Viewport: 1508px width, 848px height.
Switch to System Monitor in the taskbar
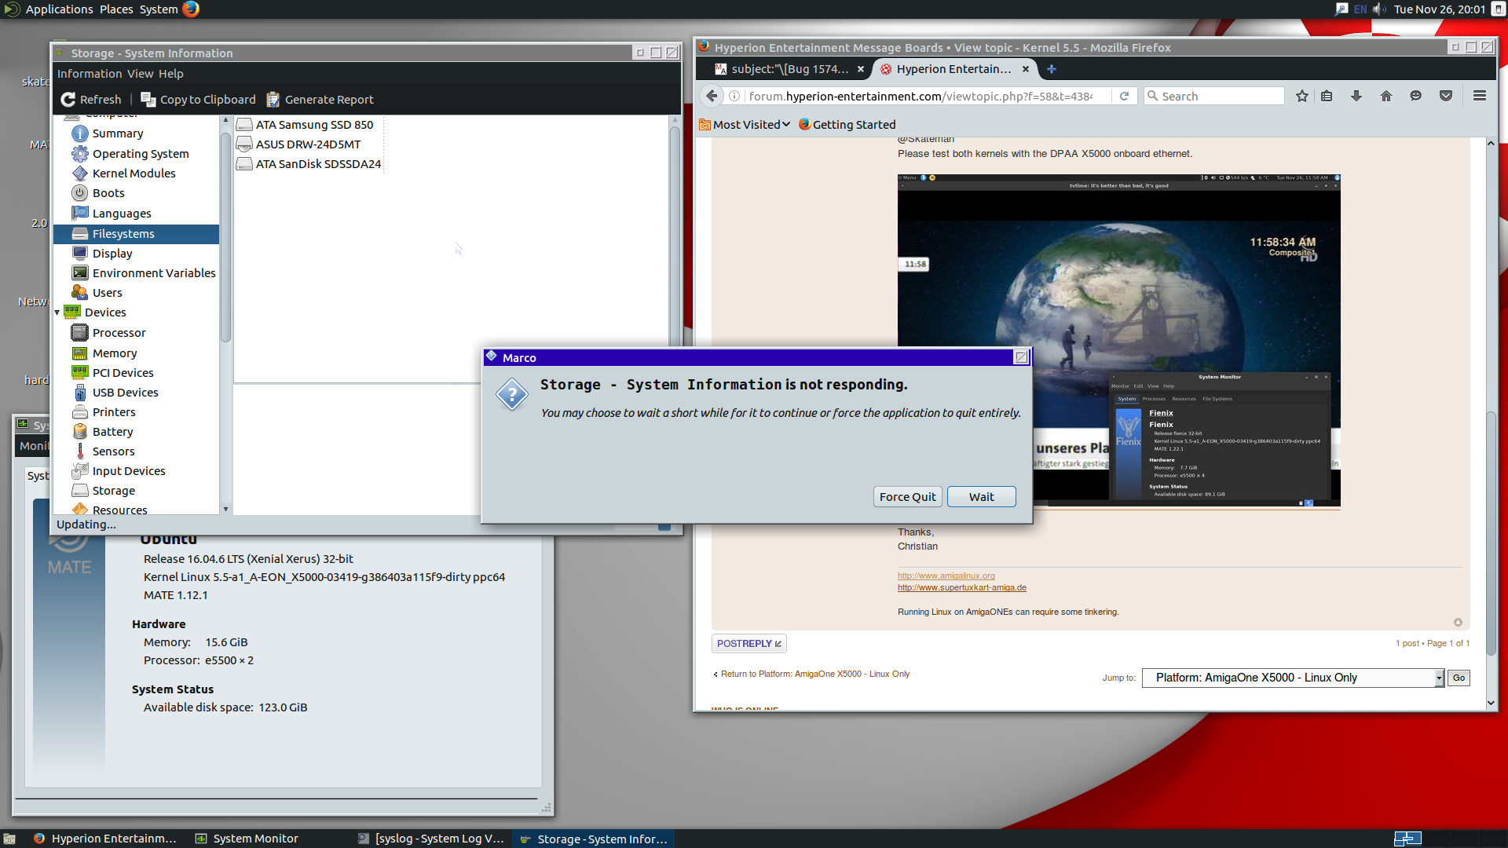(x=247, y=839)
